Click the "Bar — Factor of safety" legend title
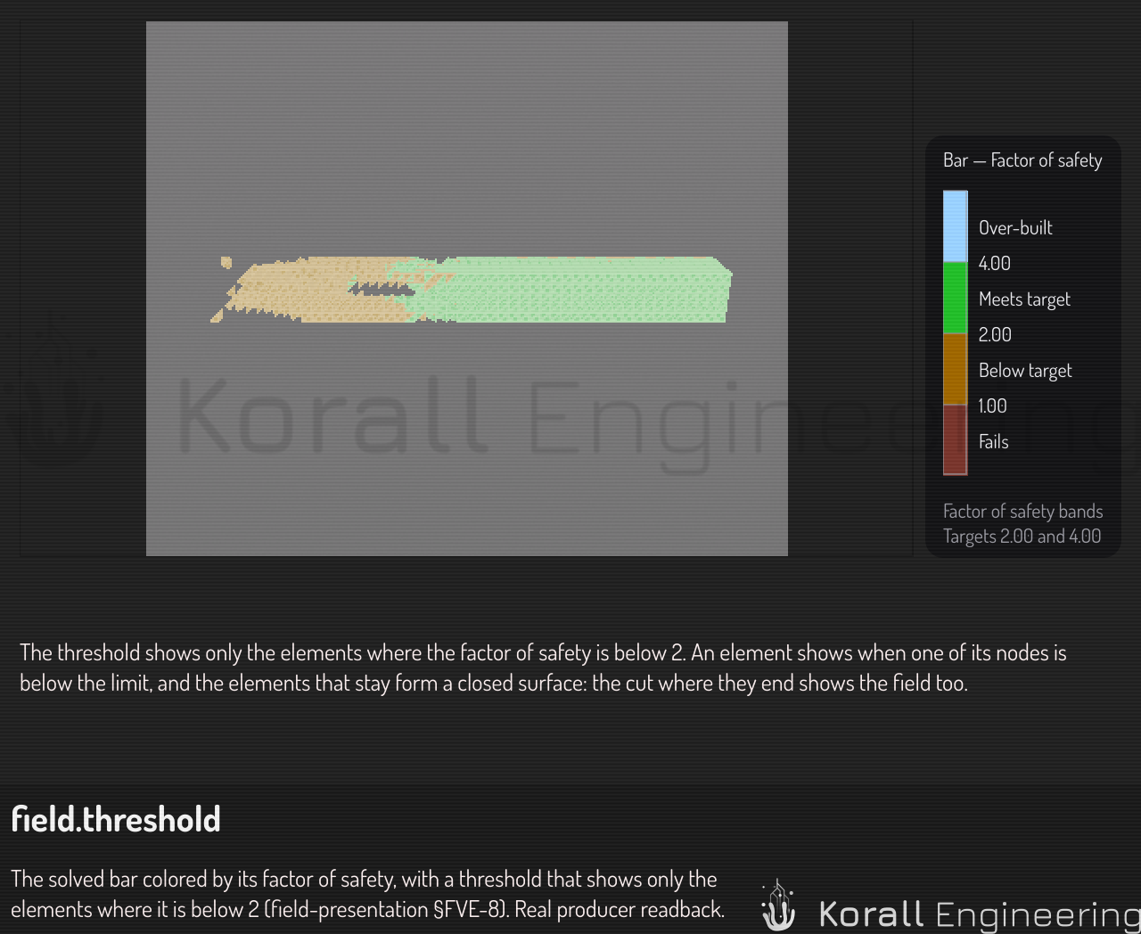The width and height of the screenshot is (1141, 934). tap(1022, 160)
